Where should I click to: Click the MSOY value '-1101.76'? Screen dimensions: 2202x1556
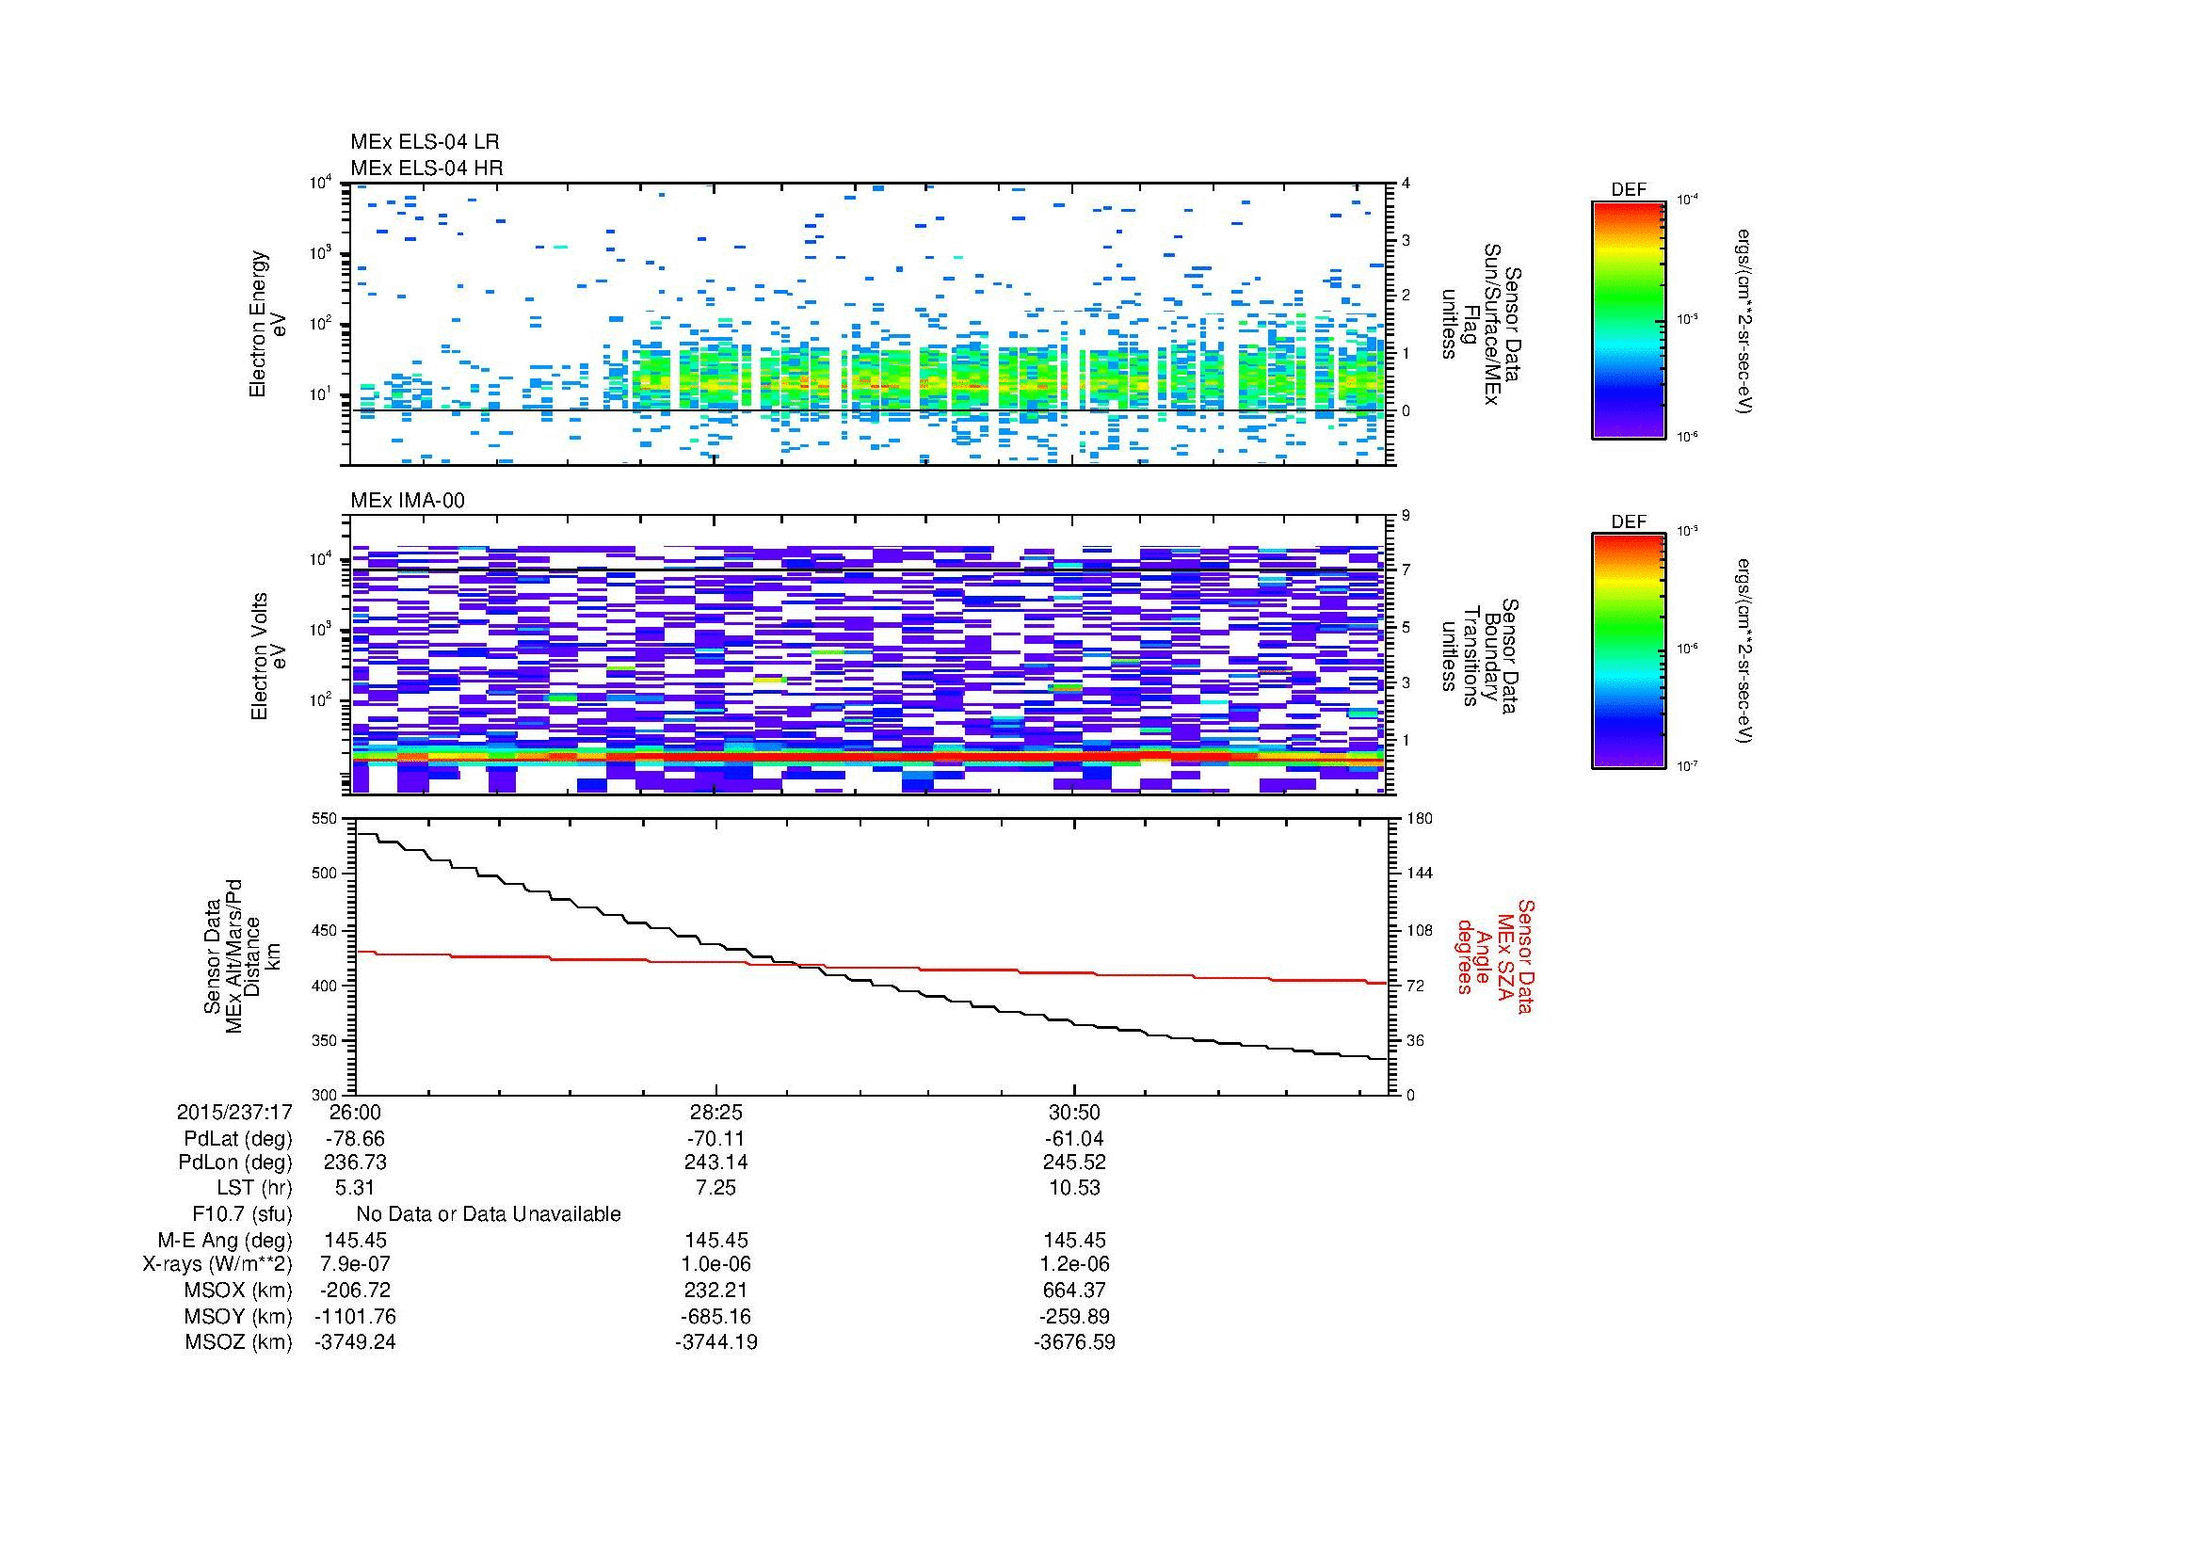click(x=355, y=1316)
